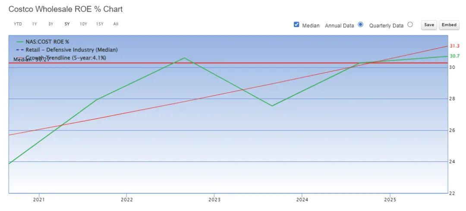The width and height of the screenshot is (466, 211).
Task: Click the 2021 x-axis label
Action: 39,199
